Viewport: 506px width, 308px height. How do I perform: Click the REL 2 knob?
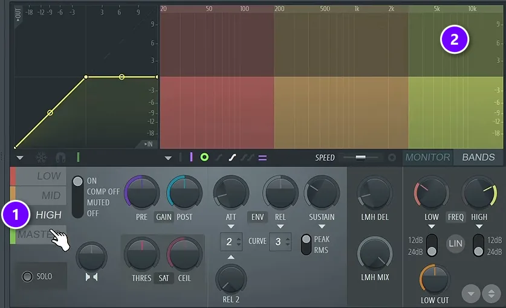pos(231,280)
